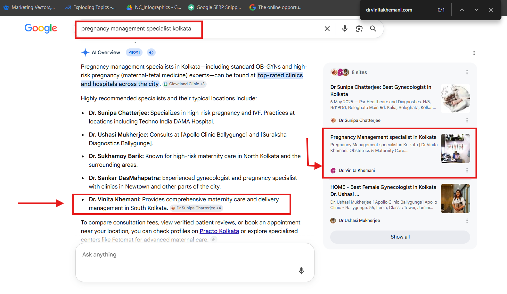Click Dr. Vinita Khemani source name

(357, 170)
